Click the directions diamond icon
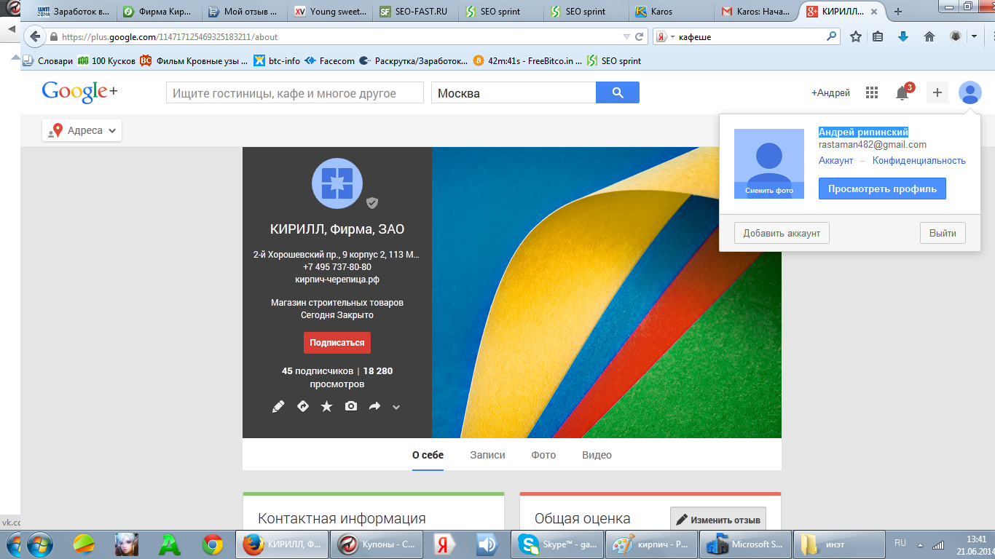The height and width of the screenshot is (559, 995). pos(303,406)
